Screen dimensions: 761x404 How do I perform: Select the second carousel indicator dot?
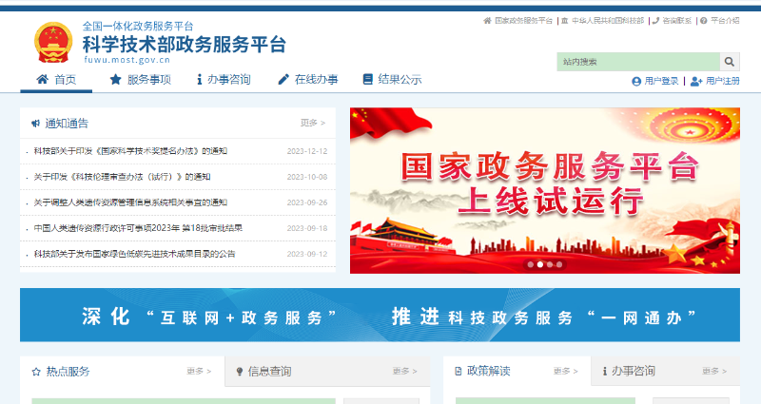coord(540,264)
